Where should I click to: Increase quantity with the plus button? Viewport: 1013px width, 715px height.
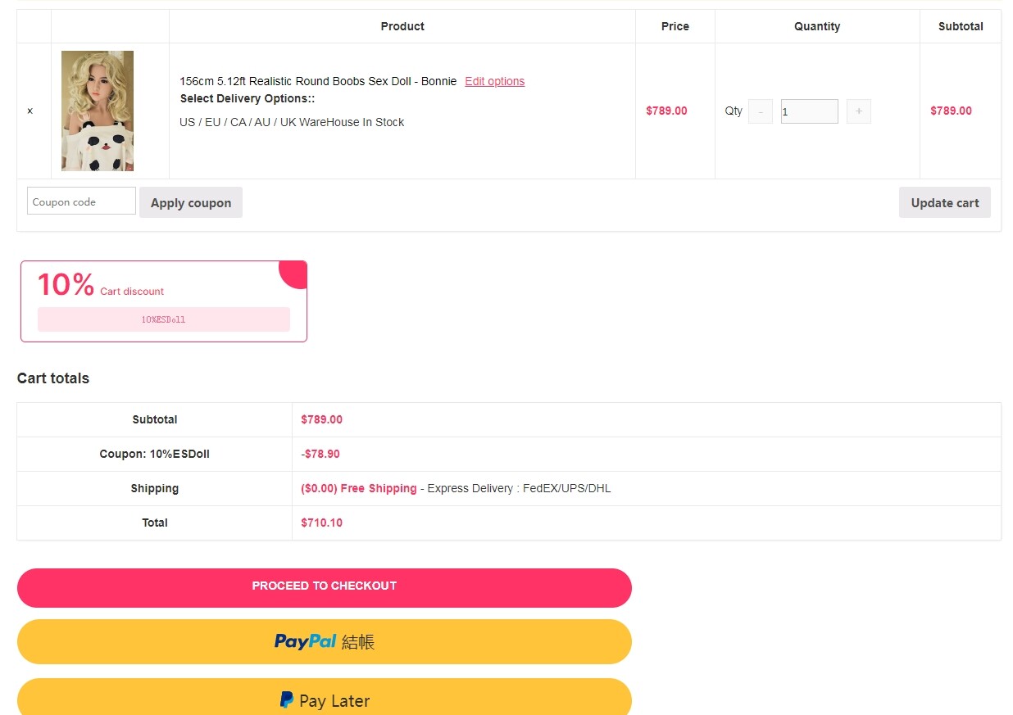tap(859, 111)
